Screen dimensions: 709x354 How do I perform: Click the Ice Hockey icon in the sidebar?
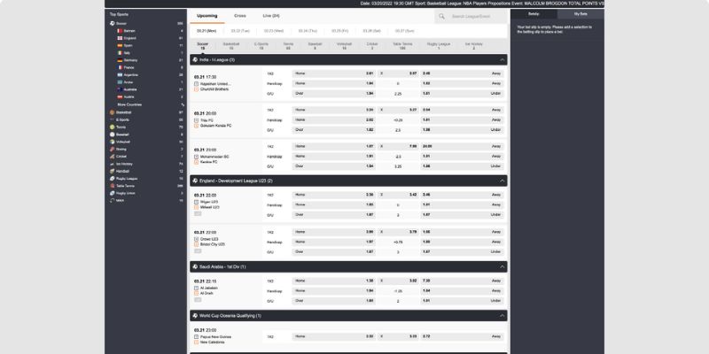pyautogui.click(x=113, y=164)
